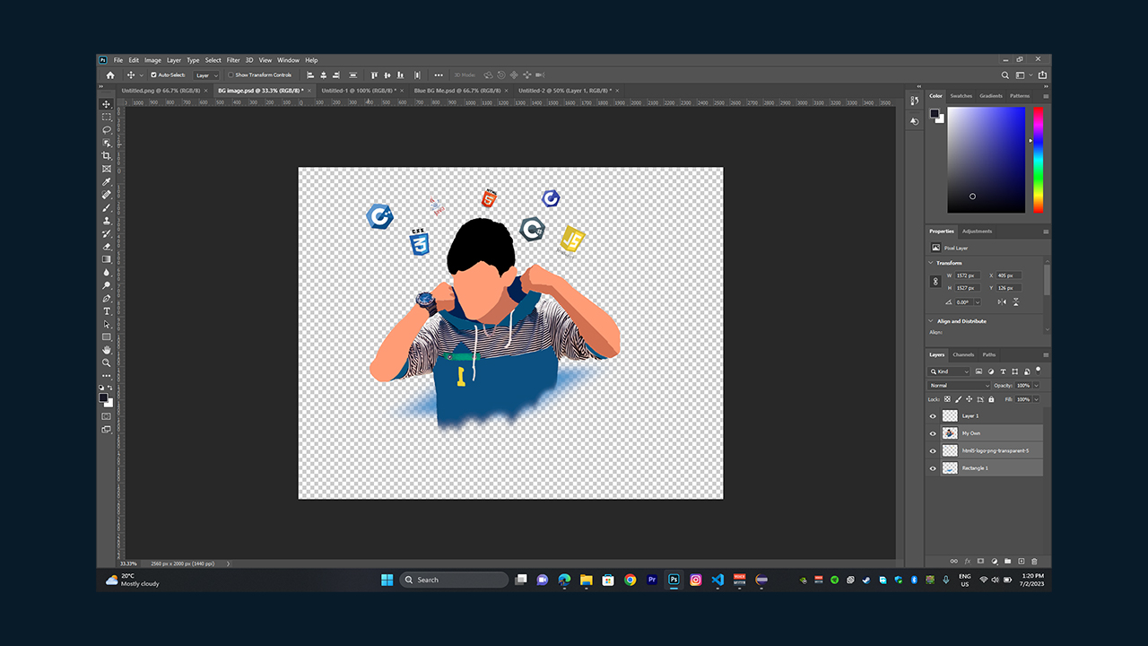This screenshot has width=1148, height=646.
Task: Select the Pen tool
Action: pos(107,298)
